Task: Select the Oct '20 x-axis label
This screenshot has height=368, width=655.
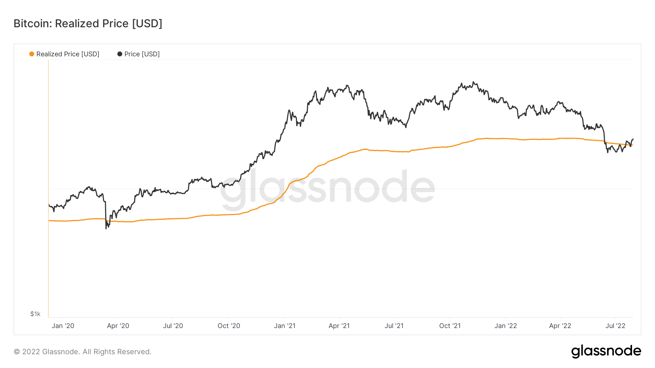Action: (229, 326)
